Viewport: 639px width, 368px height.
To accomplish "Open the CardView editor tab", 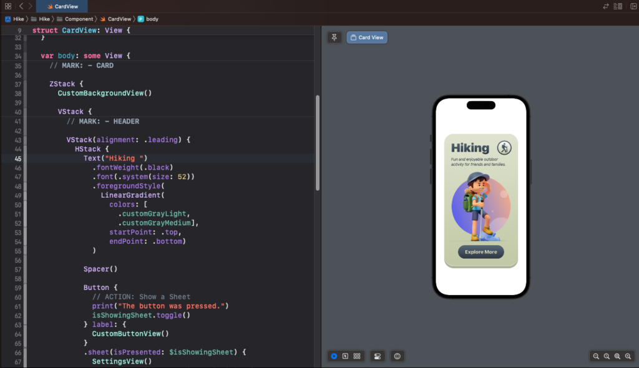I will 61,6.
